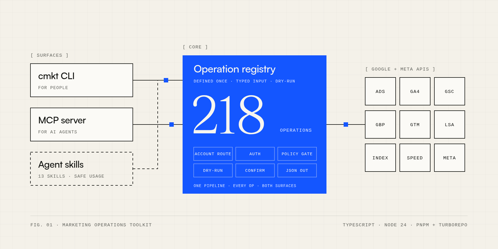Click the cmkt CLI surface box
The width and height of the screenshot is (498, 249).
(82, 80)
